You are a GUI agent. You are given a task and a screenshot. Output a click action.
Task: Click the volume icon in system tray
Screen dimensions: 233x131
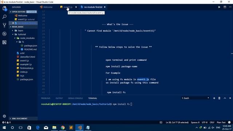pyautogui.click(x=213, y=128)
